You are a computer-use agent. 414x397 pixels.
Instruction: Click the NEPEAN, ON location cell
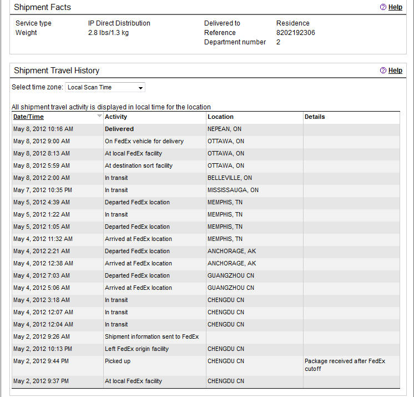224,129
